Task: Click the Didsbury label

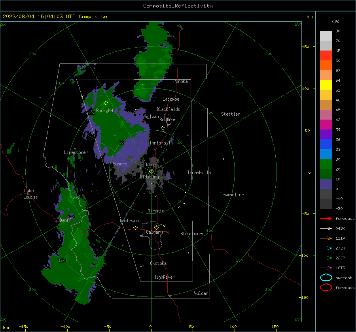Action: [149, 177]
